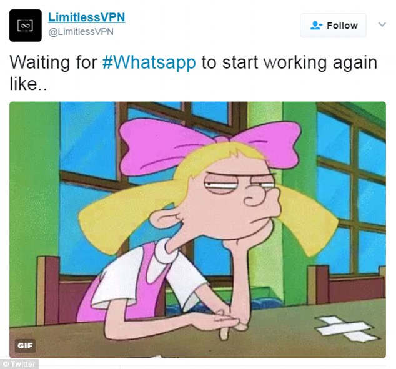The image size is (396, 369).
Task: Open the LimitlessVPN profile avatar
Action: point(26,26)
